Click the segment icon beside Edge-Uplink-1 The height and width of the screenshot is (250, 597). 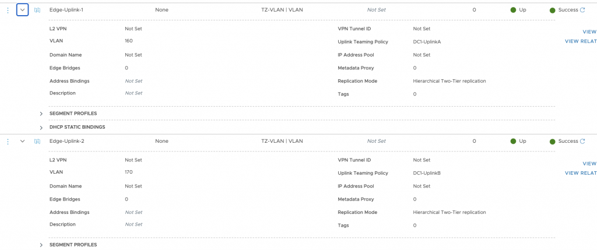pyautogui.click(x=37, y=10)
